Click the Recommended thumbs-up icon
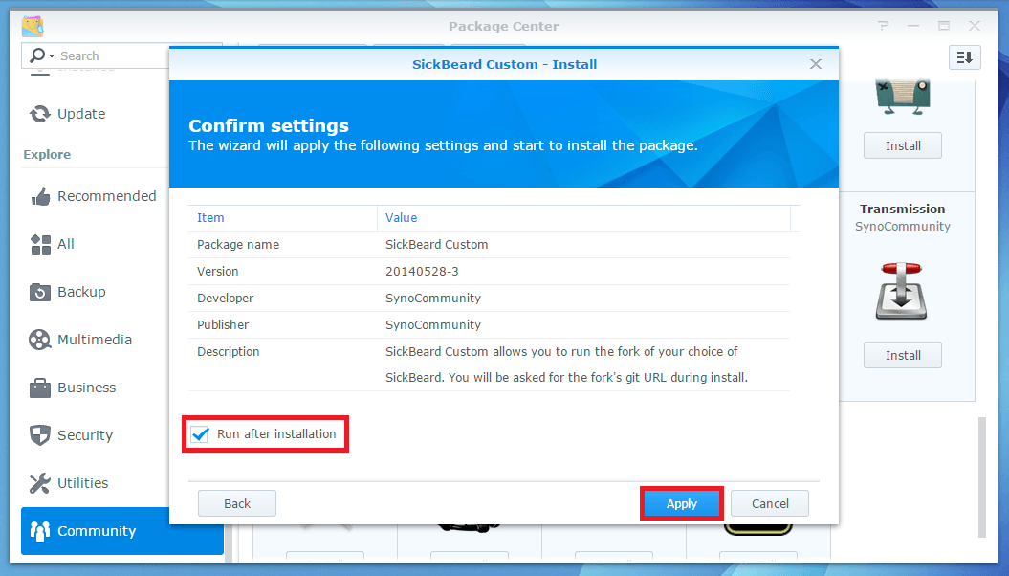The image size is (1009, 576). click(x=40, y=196)
